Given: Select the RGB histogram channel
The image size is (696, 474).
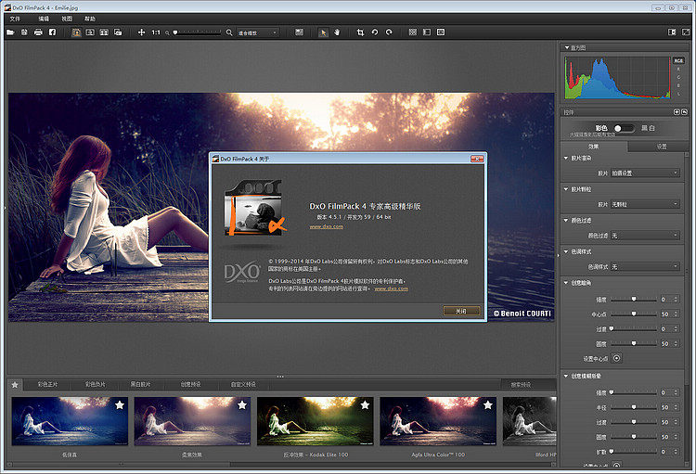Looking at the screenshot, I should pyautogui.click(x=678, y=61).
